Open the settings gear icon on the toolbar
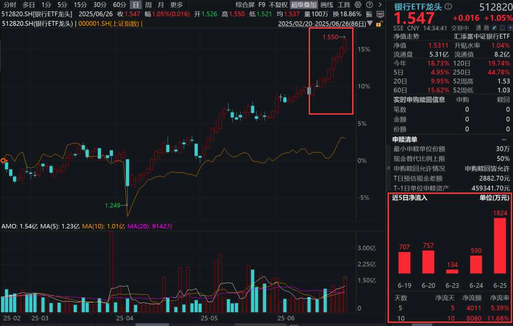 click(x=358, y=5)
